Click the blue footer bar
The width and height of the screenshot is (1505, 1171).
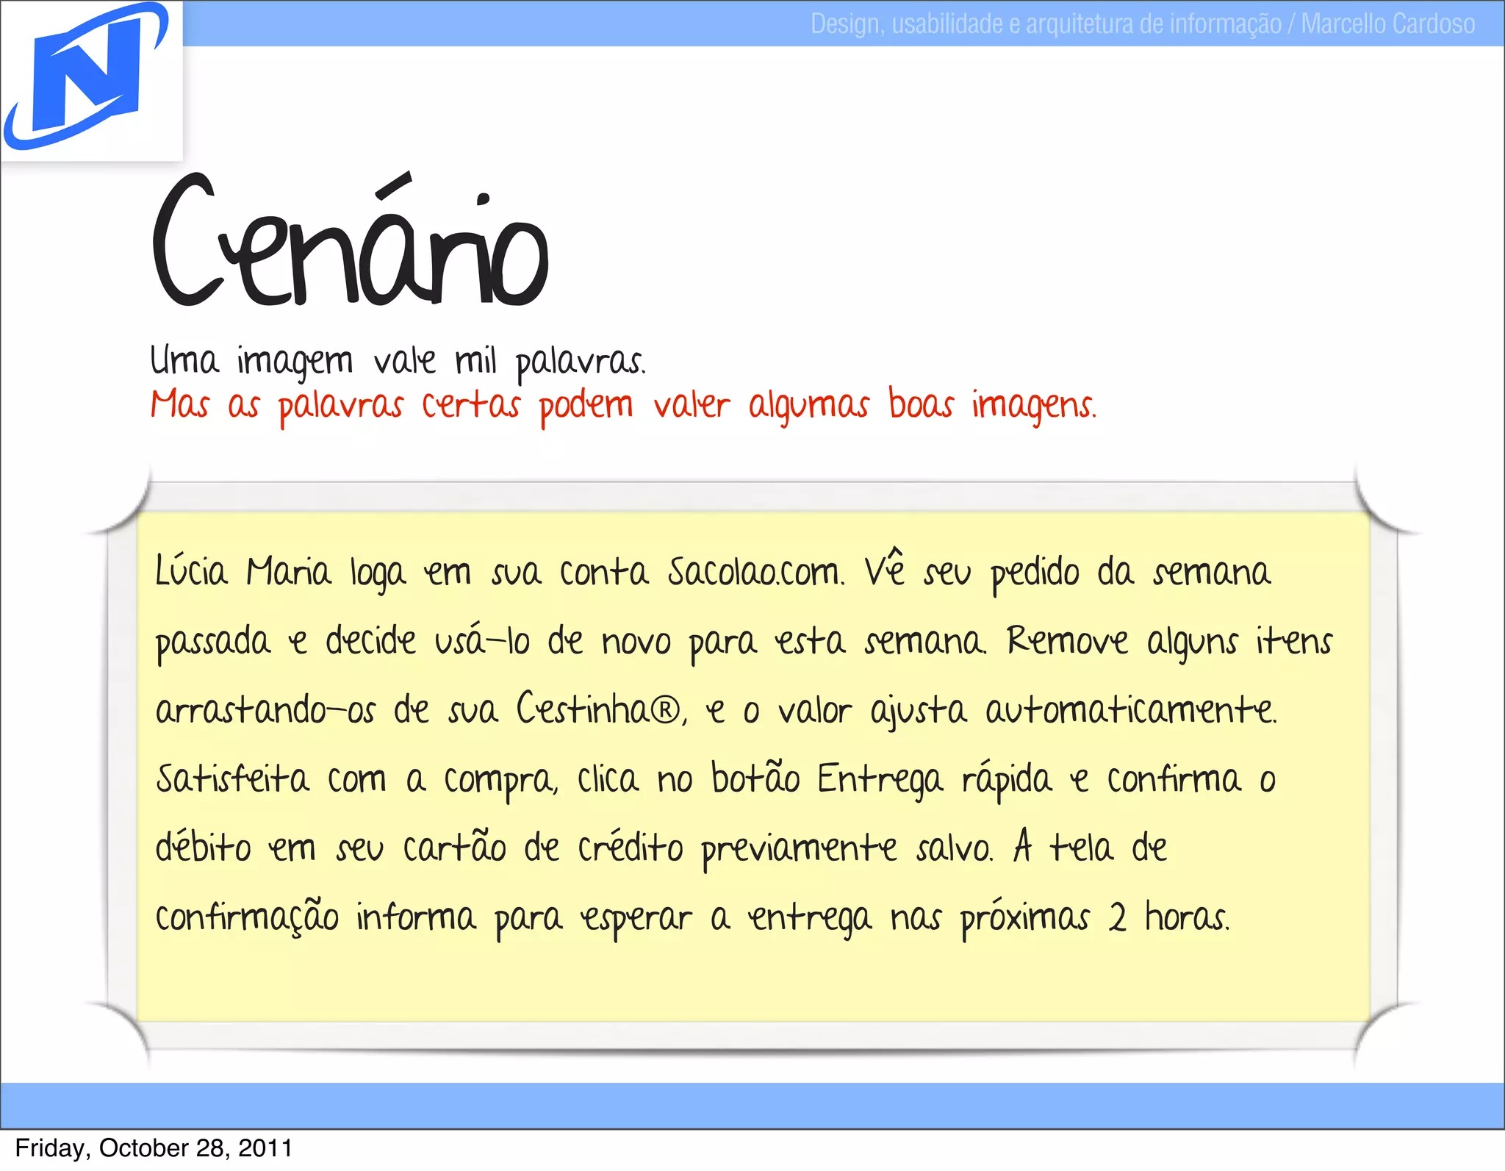pyautogui.click(x=752, y=1105)
